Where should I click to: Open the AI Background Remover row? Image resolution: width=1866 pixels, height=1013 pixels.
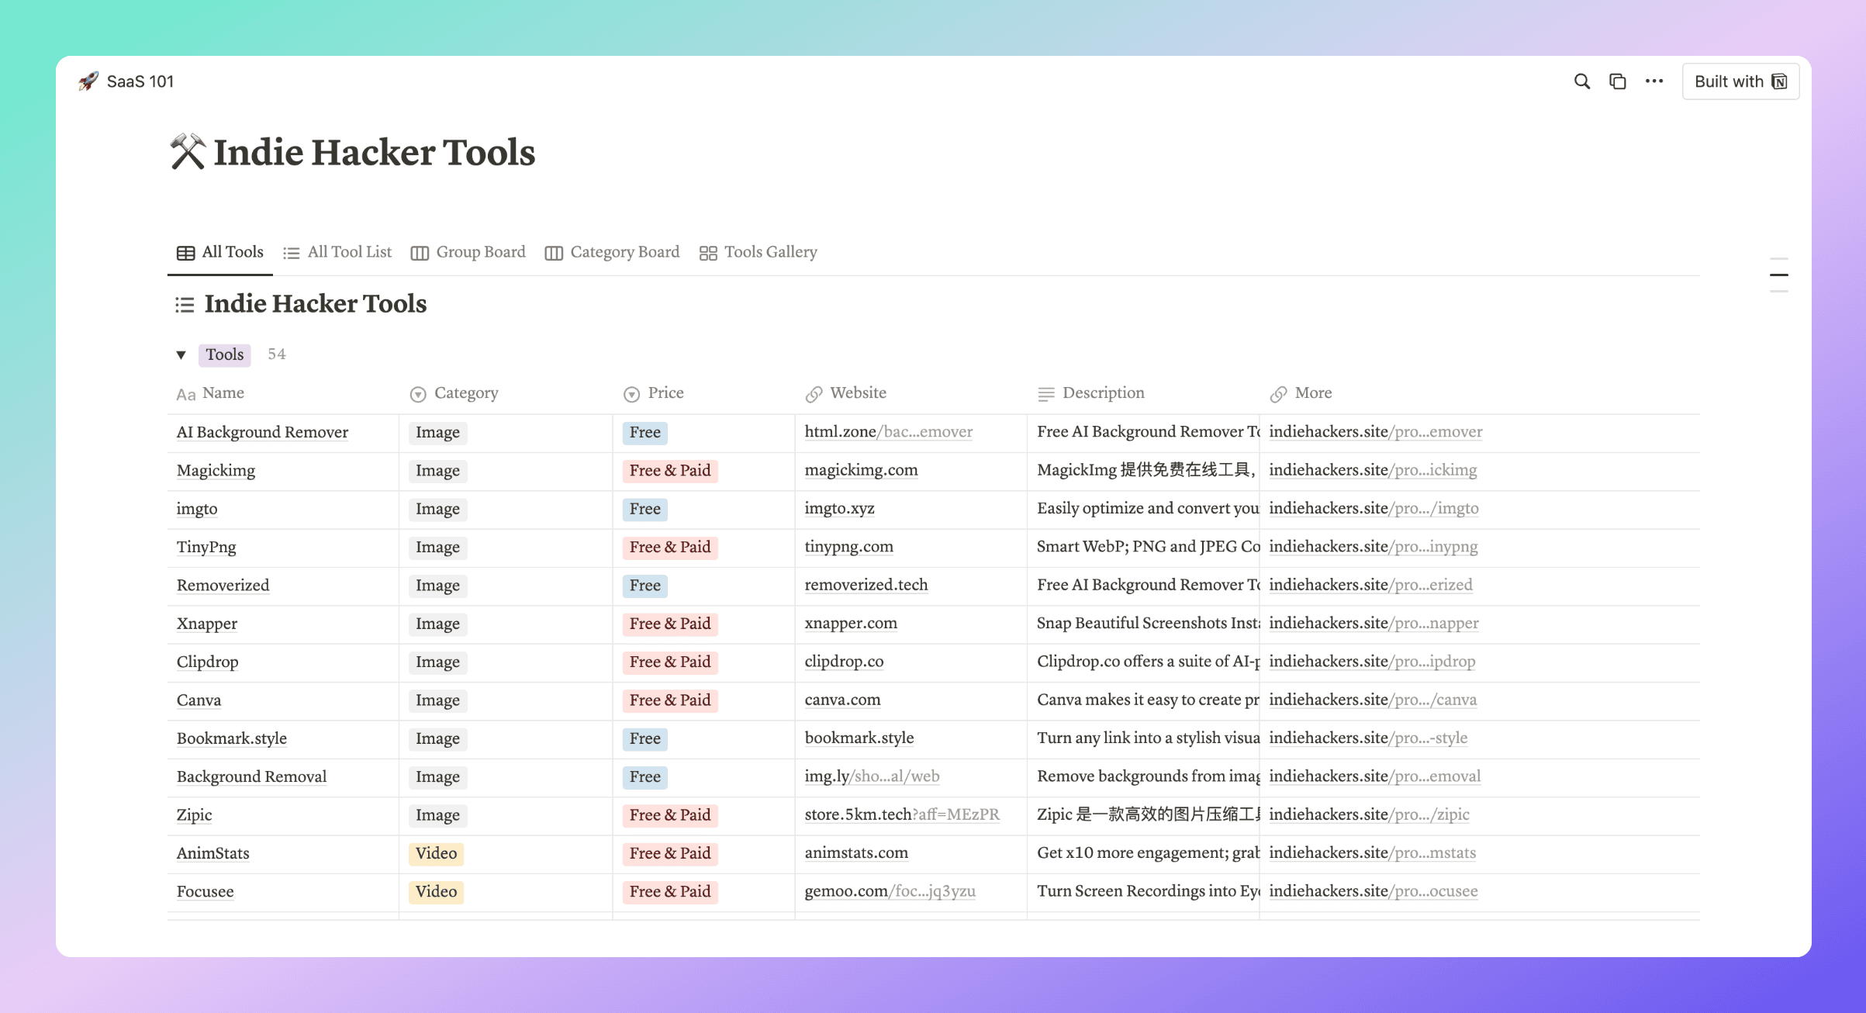tap(262, 432)
